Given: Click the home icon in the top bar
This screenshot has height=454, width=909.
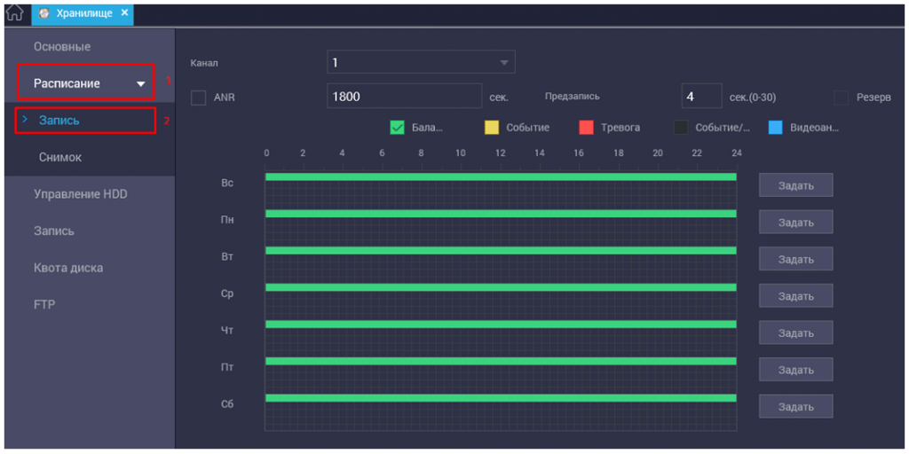Looking at the screenshot, I should (x=15, y=13).
